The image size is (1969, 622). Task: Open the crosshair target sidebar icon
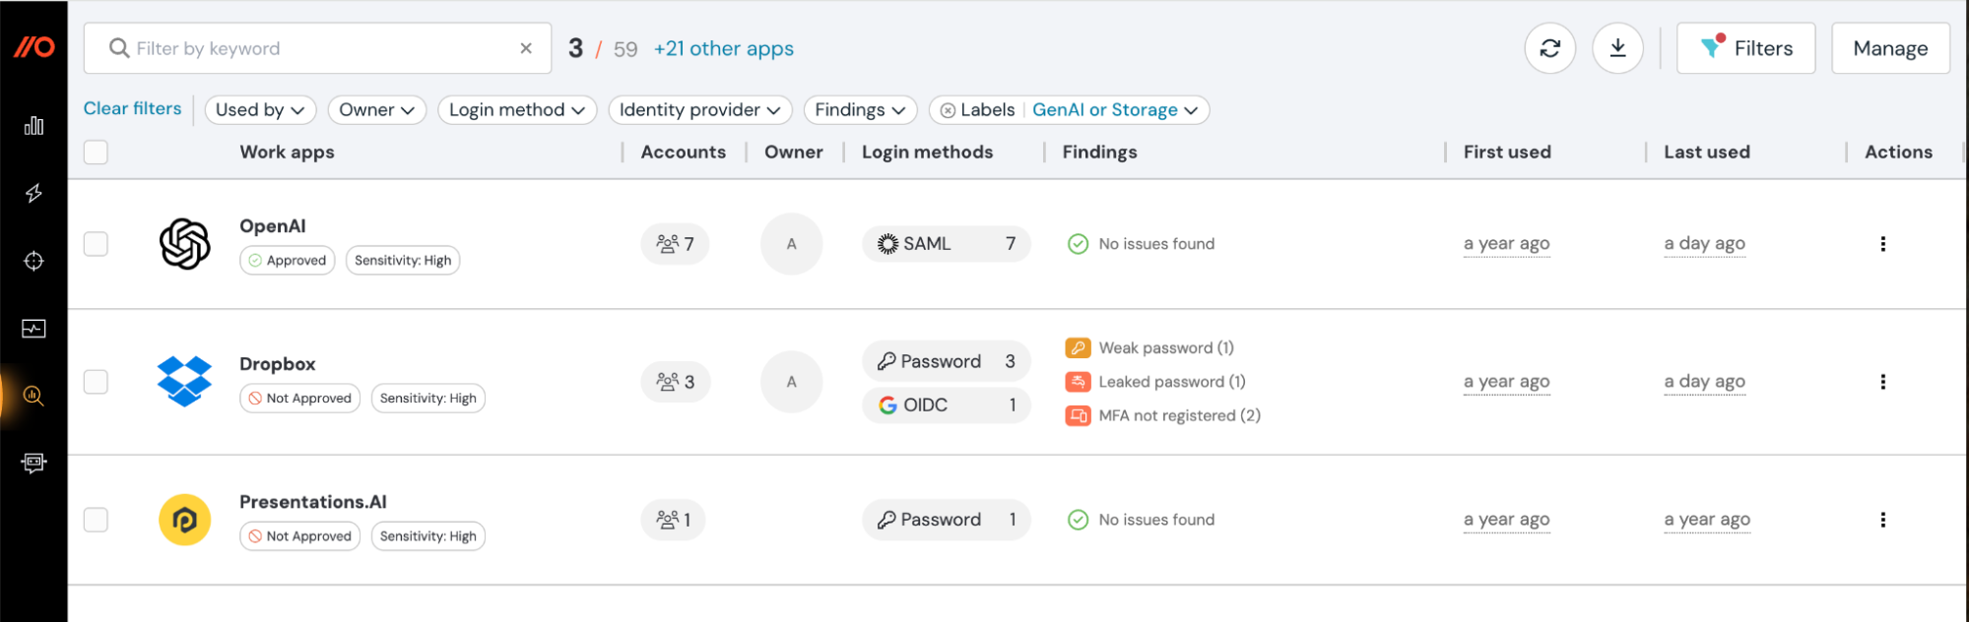(x=33, y=261)
